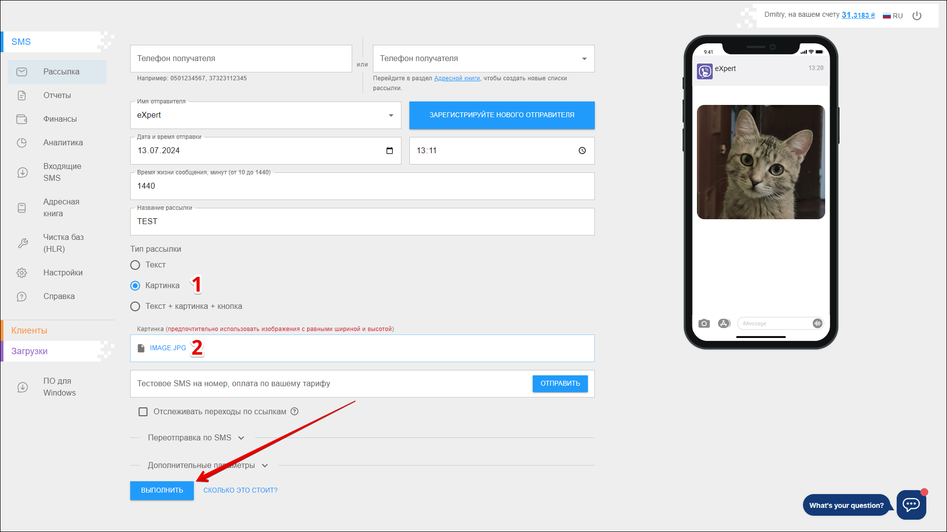Select the Текст radio button
This screenshot has width=947, height=532.
tap(135, 265)
